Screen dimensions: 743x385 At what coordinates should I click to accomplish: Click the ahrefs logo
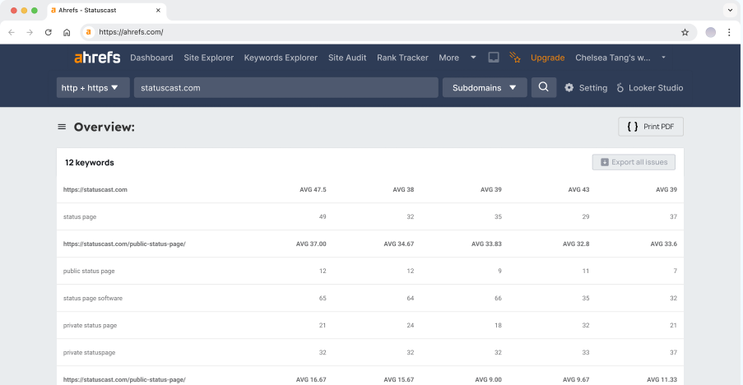pos(97,58)
